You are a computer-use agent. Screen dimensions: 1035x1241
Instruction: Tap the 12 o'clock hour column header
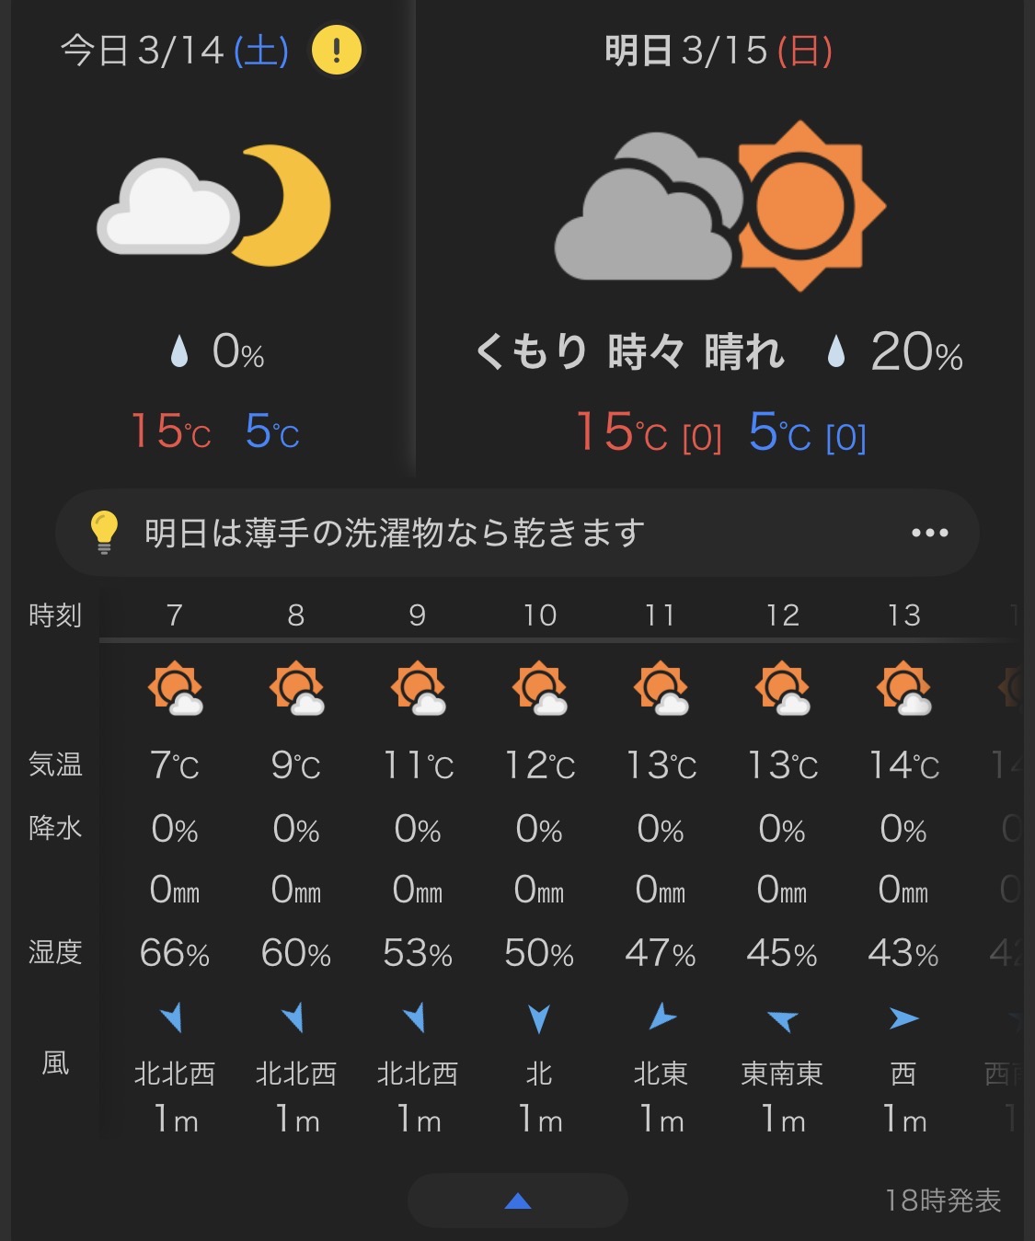pyautogui.click(x=782, y=615)
